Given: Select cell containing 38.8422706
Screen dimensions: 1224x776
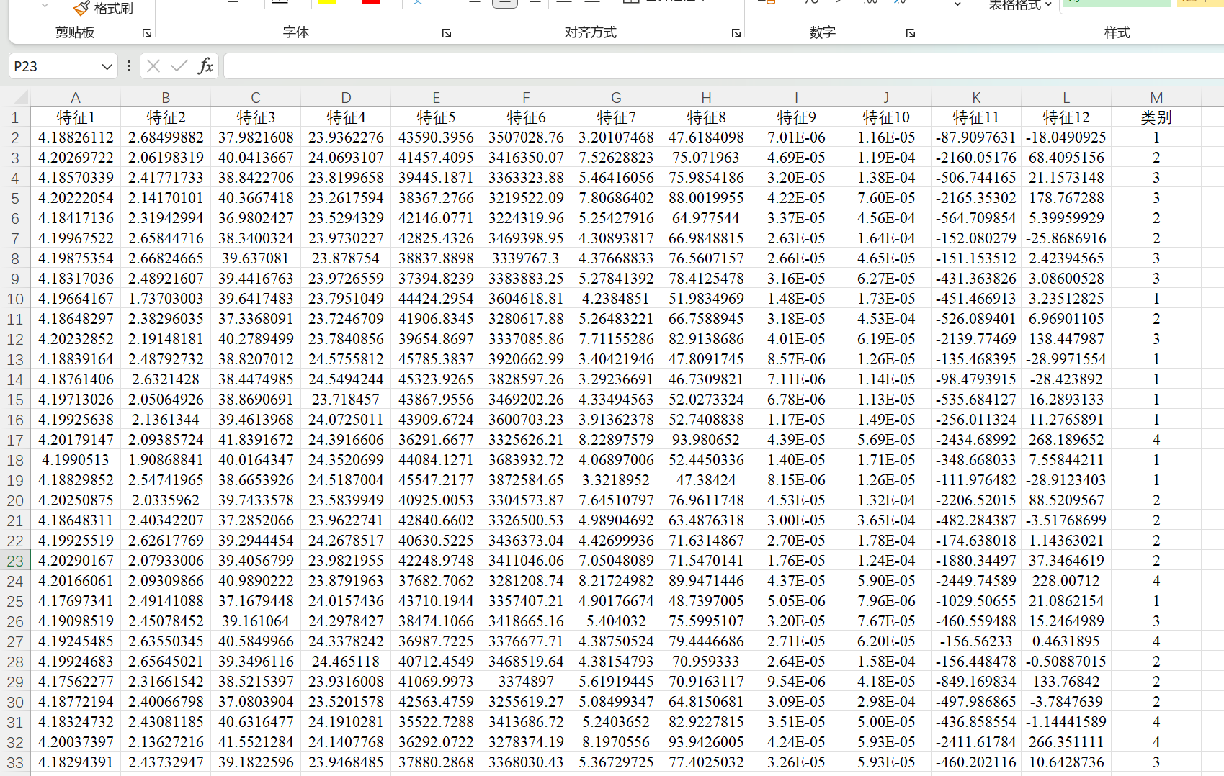Looking at the screenshot, I should point(256,178).
